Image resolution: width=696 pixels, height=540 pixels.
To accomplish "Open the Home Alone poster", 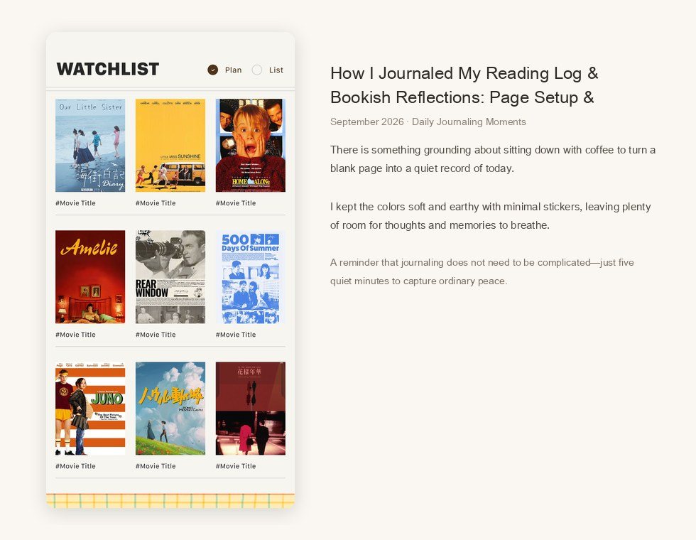I will (x=250, y=145).
